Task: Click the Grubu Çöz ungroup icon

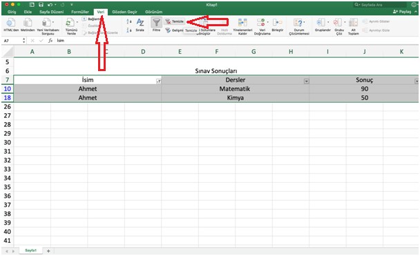Action: [338, 23]
